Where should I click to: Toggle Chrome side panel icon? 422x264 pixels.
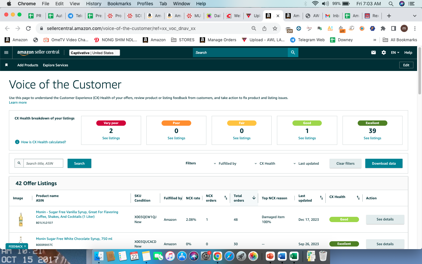pos(394,28)
